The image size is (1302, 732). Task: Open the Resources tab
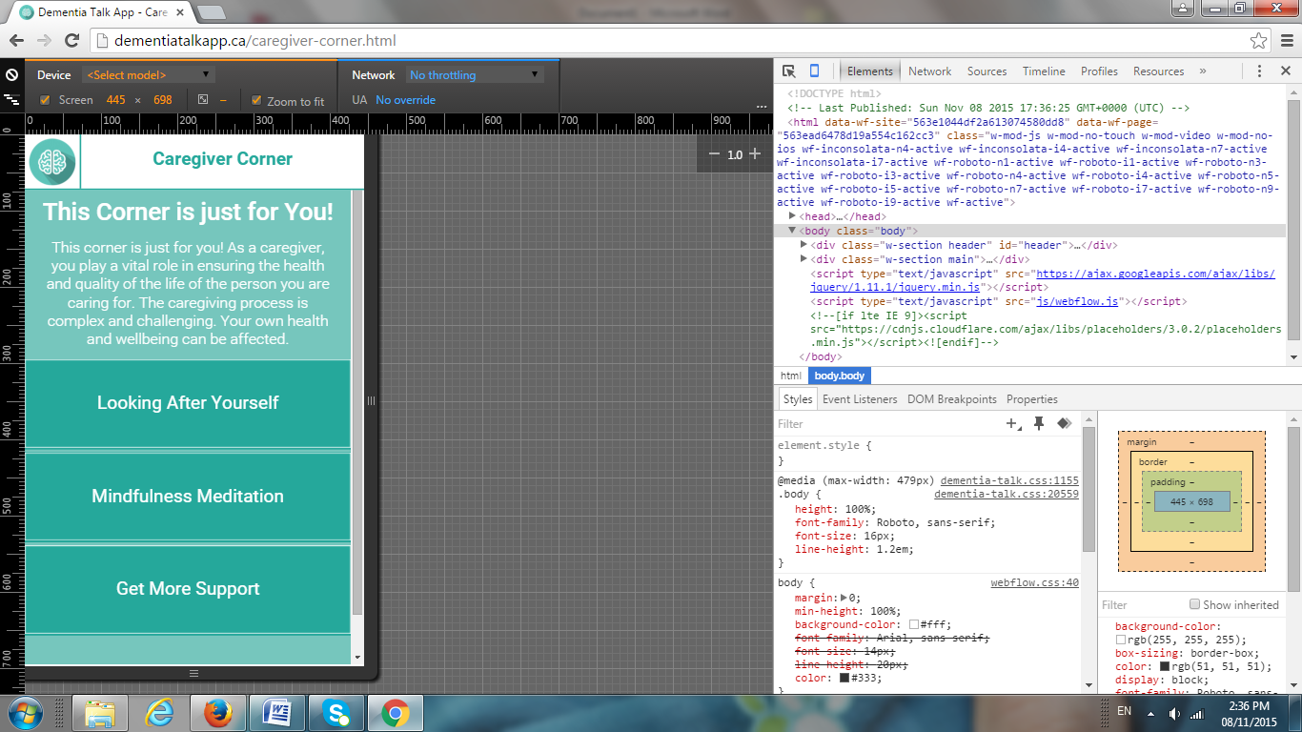1158,71
